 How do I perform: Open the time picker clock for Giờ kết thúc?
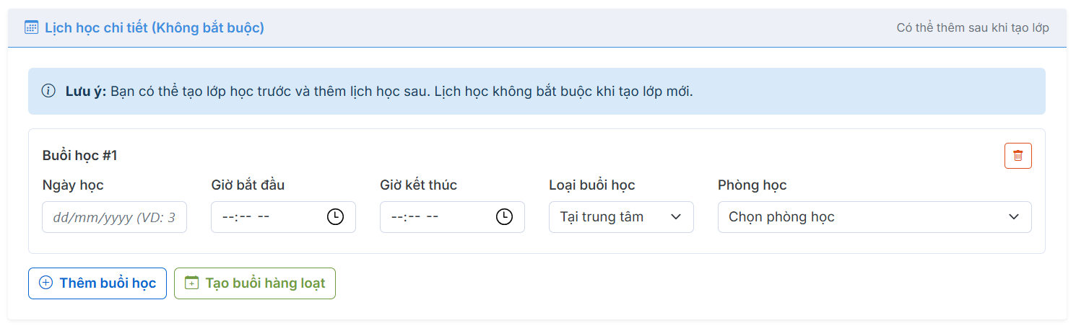point(504,217)
